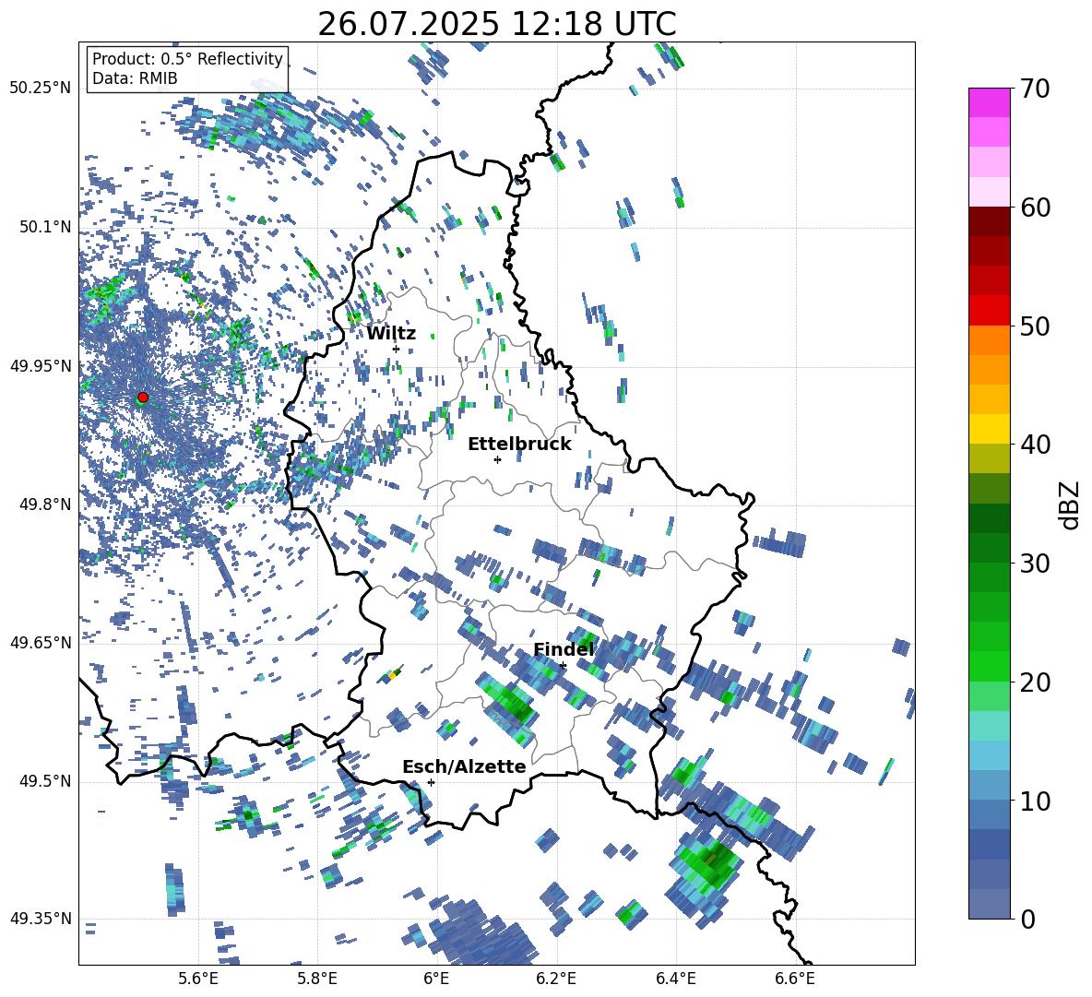
Task: Click the 5.6°E longitude label
Action: tap(198, 979)
